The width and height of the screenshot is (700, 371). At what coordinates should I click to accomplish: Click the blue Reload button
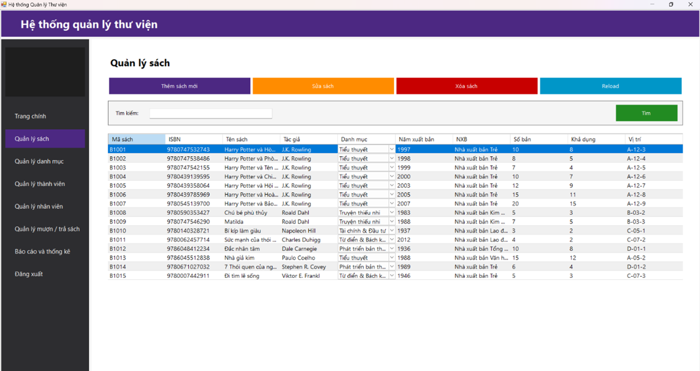click(611, 86)
